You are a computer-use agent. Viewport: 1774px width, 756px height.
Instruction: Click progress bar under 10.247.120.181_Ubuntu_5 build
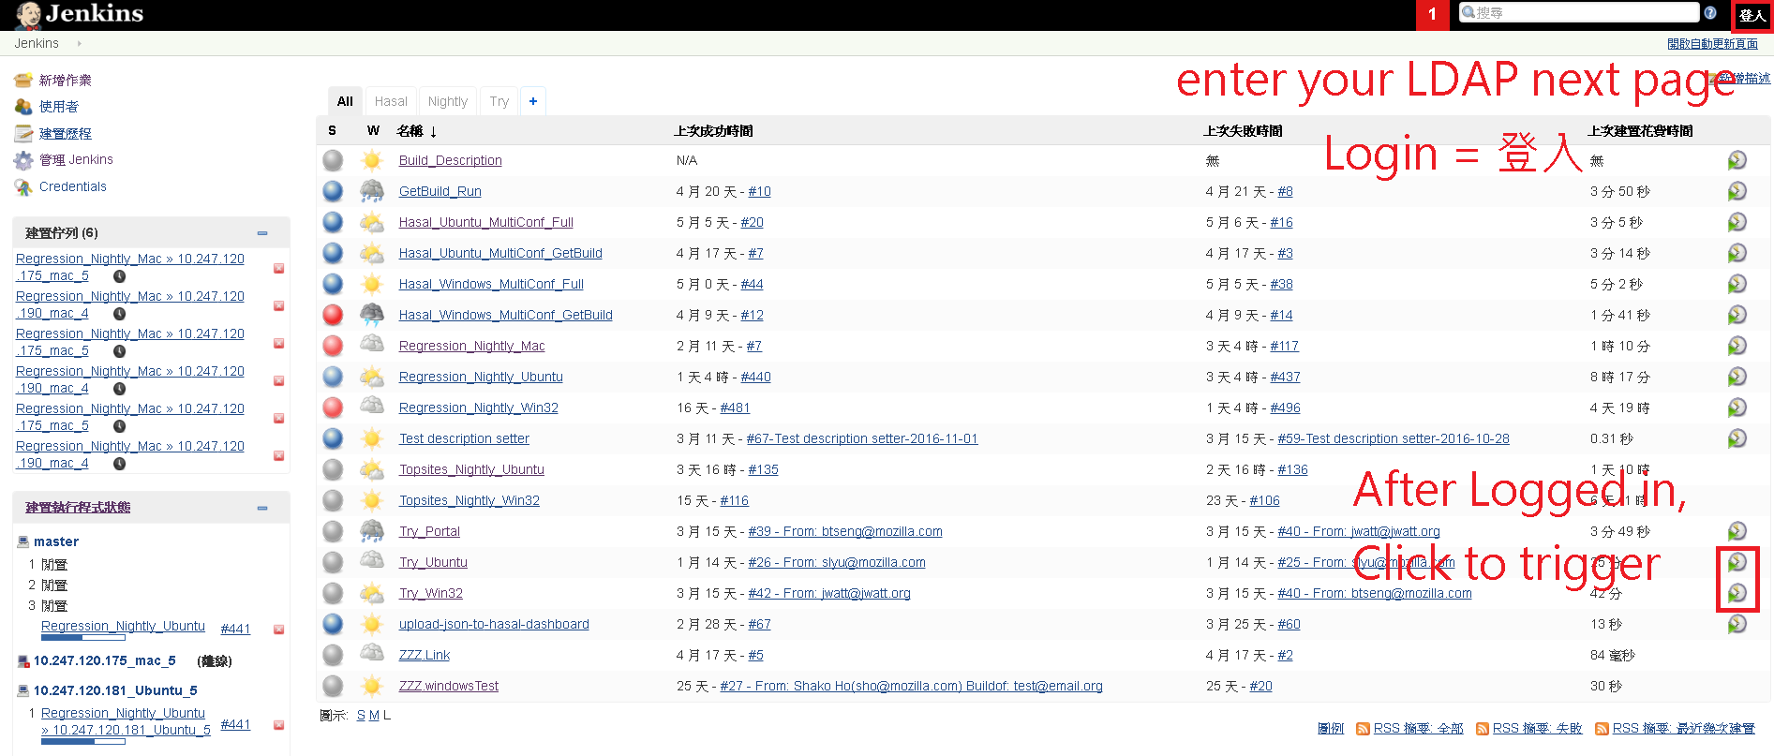[83, 741]
